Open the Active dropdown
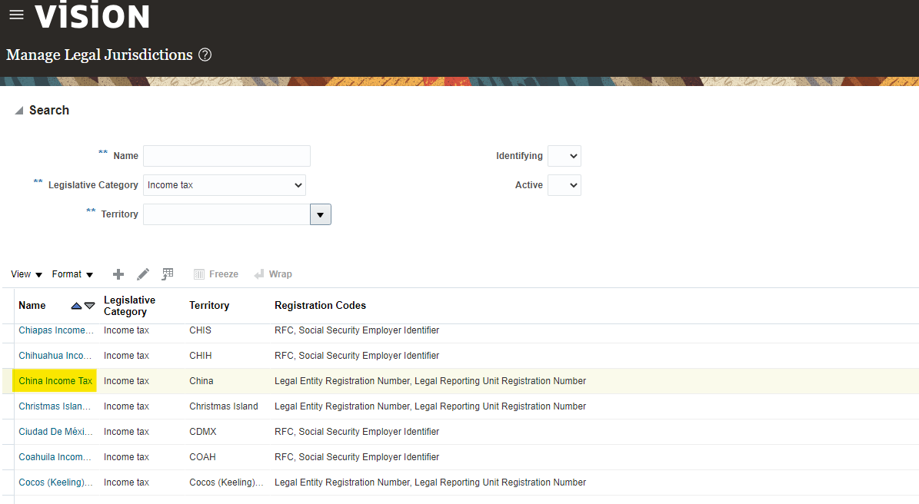 click(x=564, y=185)
